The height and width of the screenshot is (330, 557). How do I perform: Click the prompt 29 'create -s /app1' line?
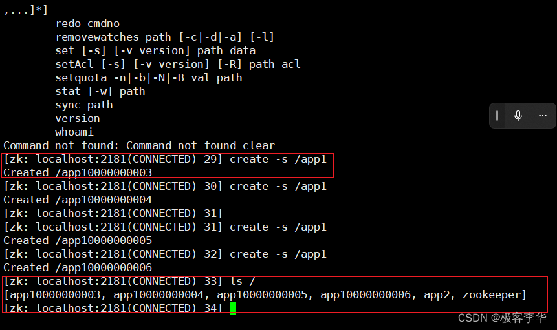165,159
